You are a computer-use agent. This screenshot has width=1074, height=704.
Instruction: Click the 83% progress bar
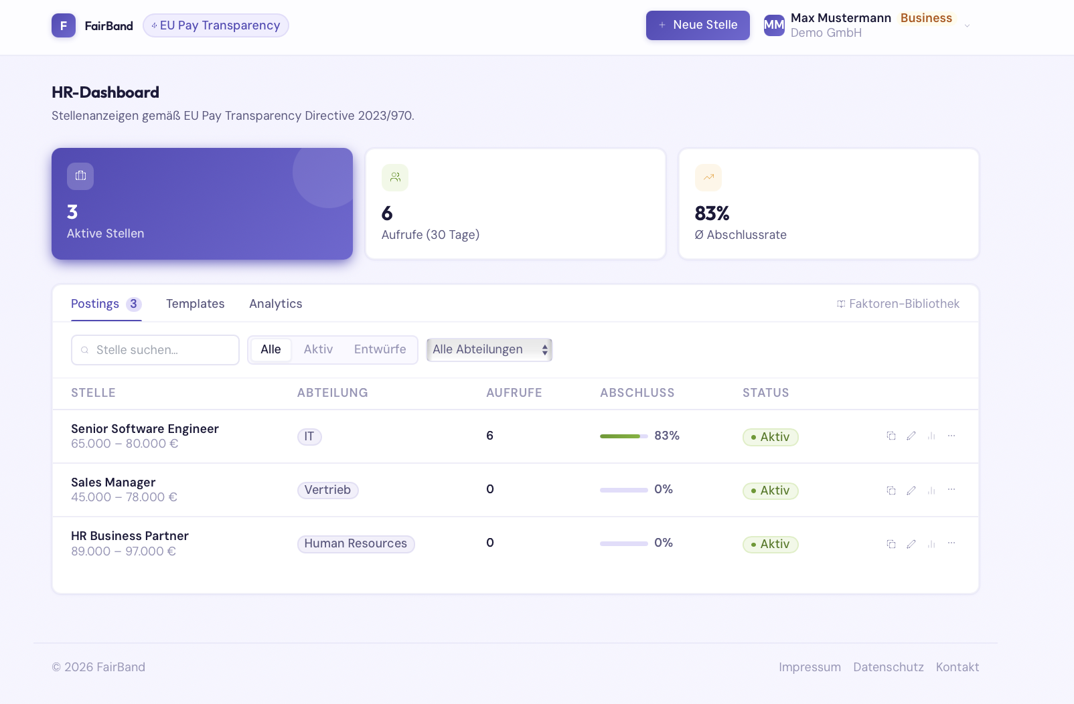624,436
